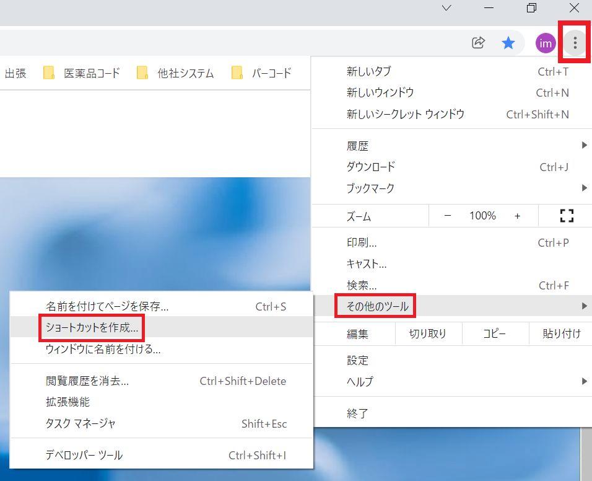
Task: Click コピー in the edit row
Action: [x=495, y=333]
